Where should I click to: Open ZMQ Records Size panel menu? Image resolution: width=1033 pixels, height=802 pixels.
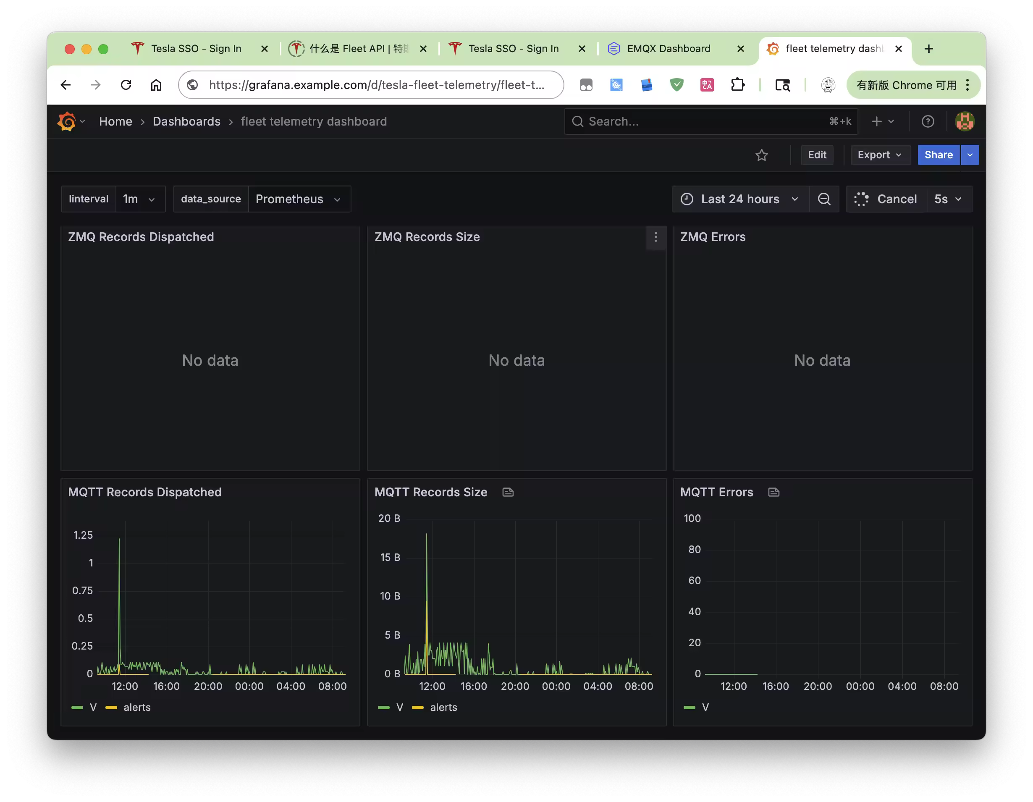[655, 237]
